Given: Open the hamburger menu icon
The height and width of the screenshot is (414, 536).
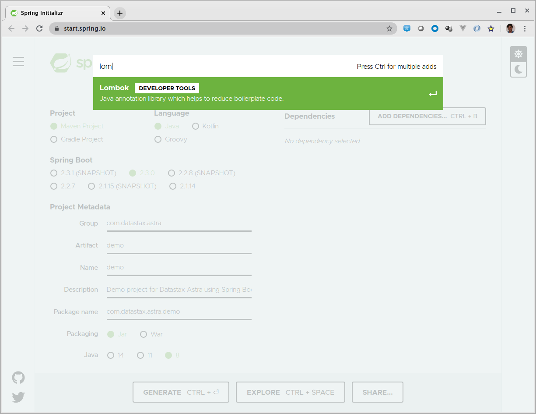Looking at the screenshot, I should click(x=18, y=62).
